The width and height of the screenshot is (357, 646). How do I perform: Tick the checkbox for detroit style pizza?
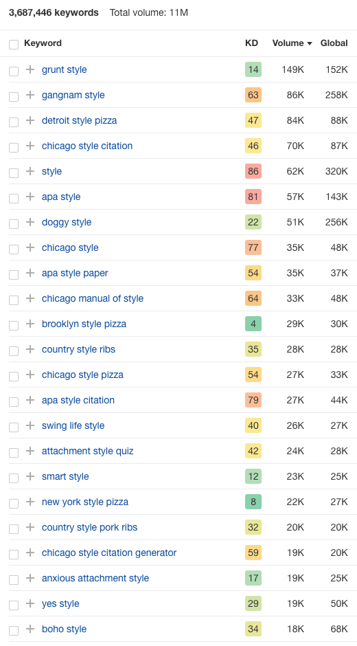14,122
